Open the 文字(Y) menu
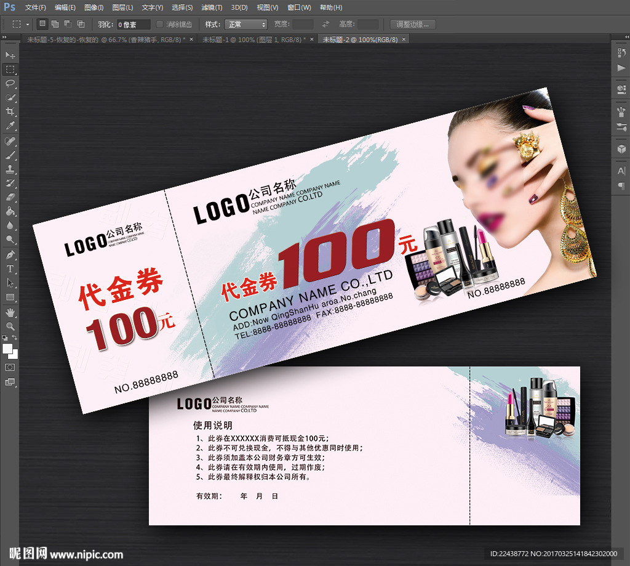This screenshot has width=630, height=566. 153,7
